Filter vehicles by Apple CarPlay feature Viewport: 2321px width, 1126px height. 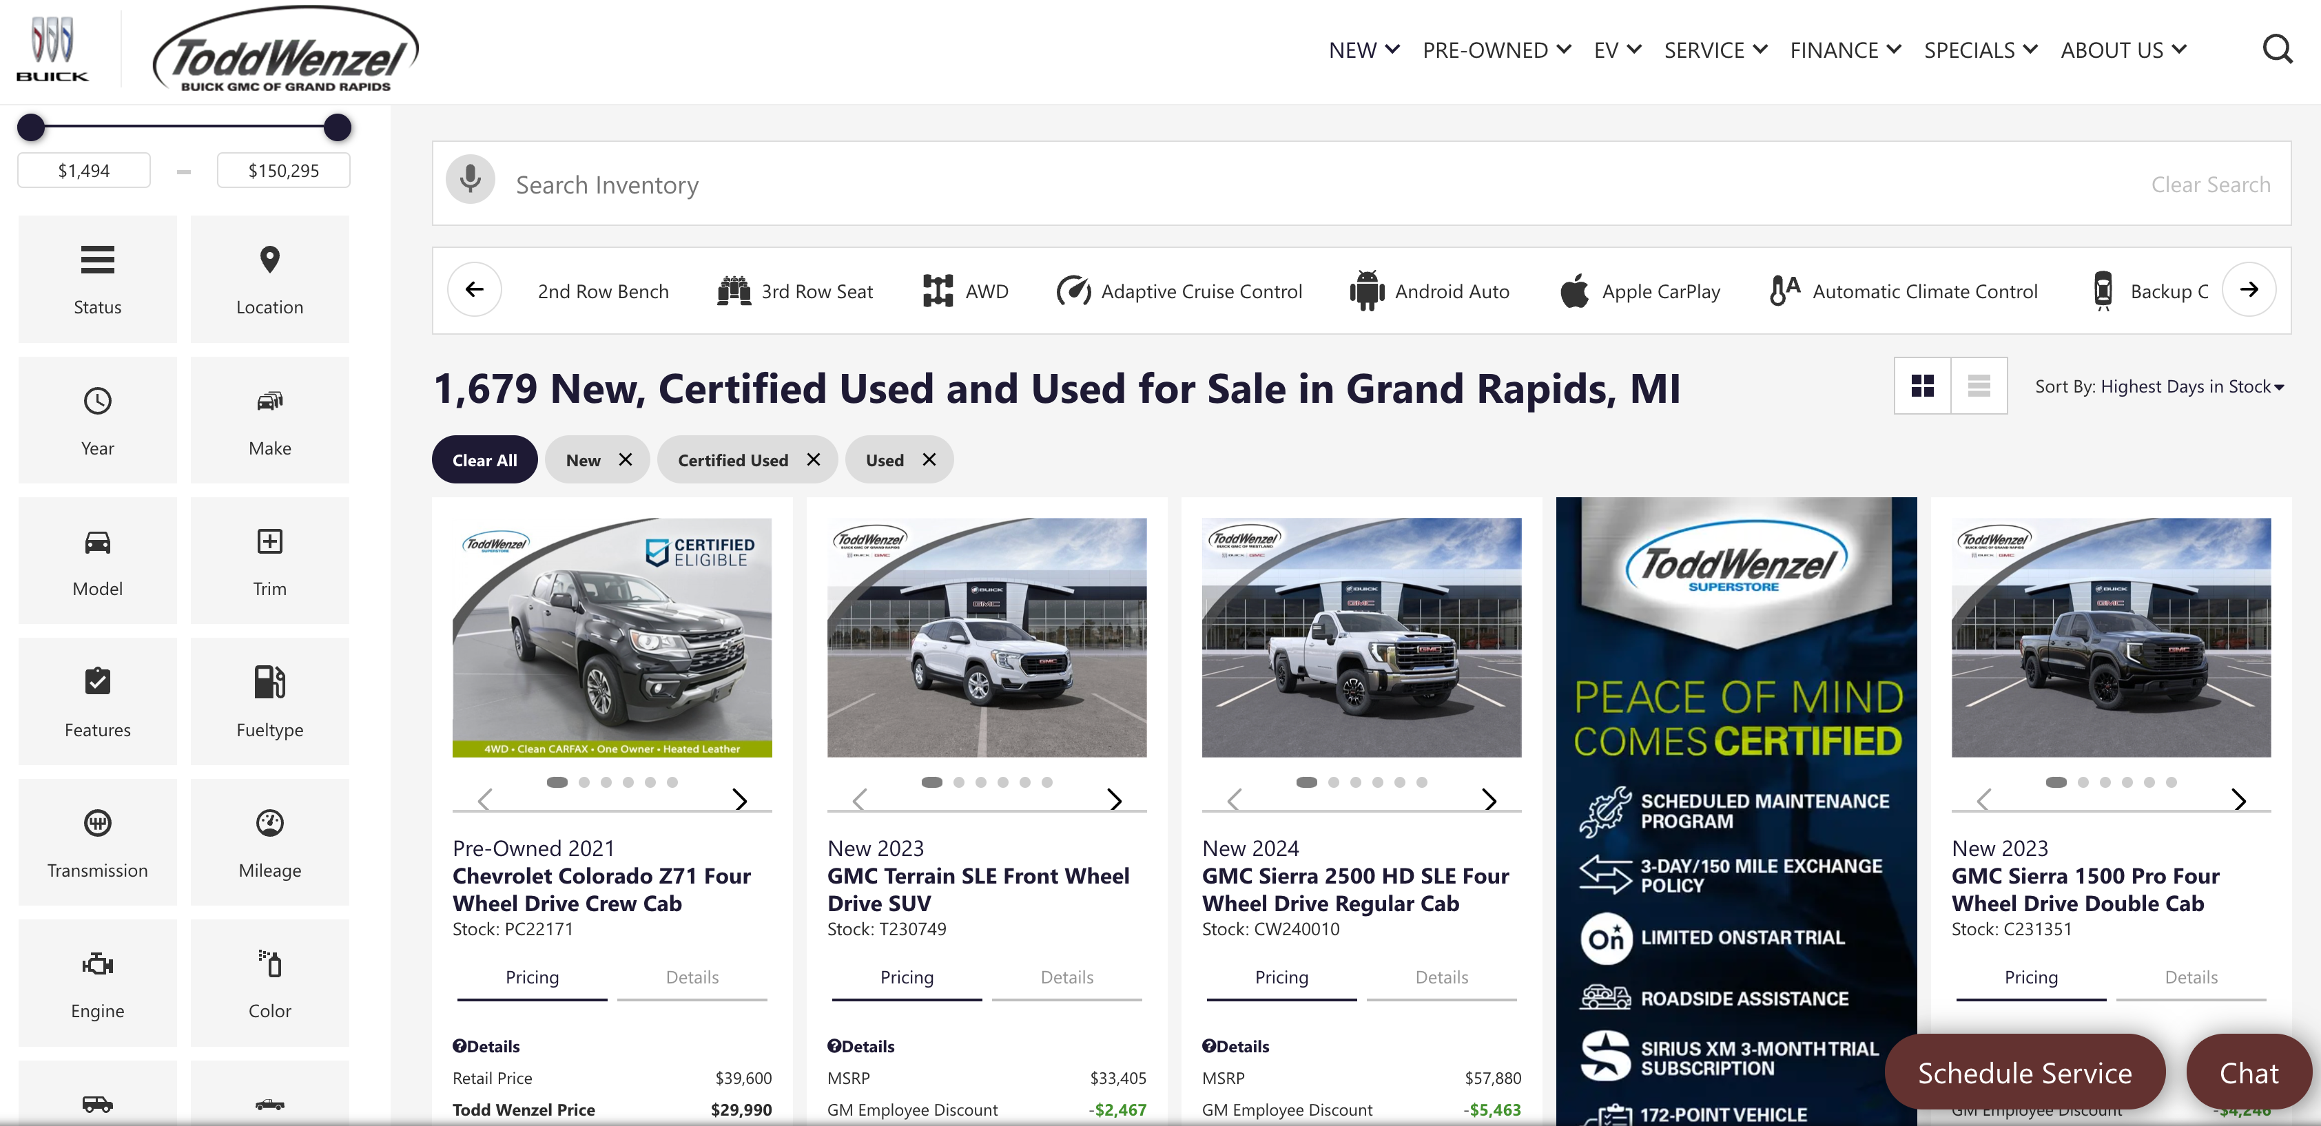(x=1640, y=290)
